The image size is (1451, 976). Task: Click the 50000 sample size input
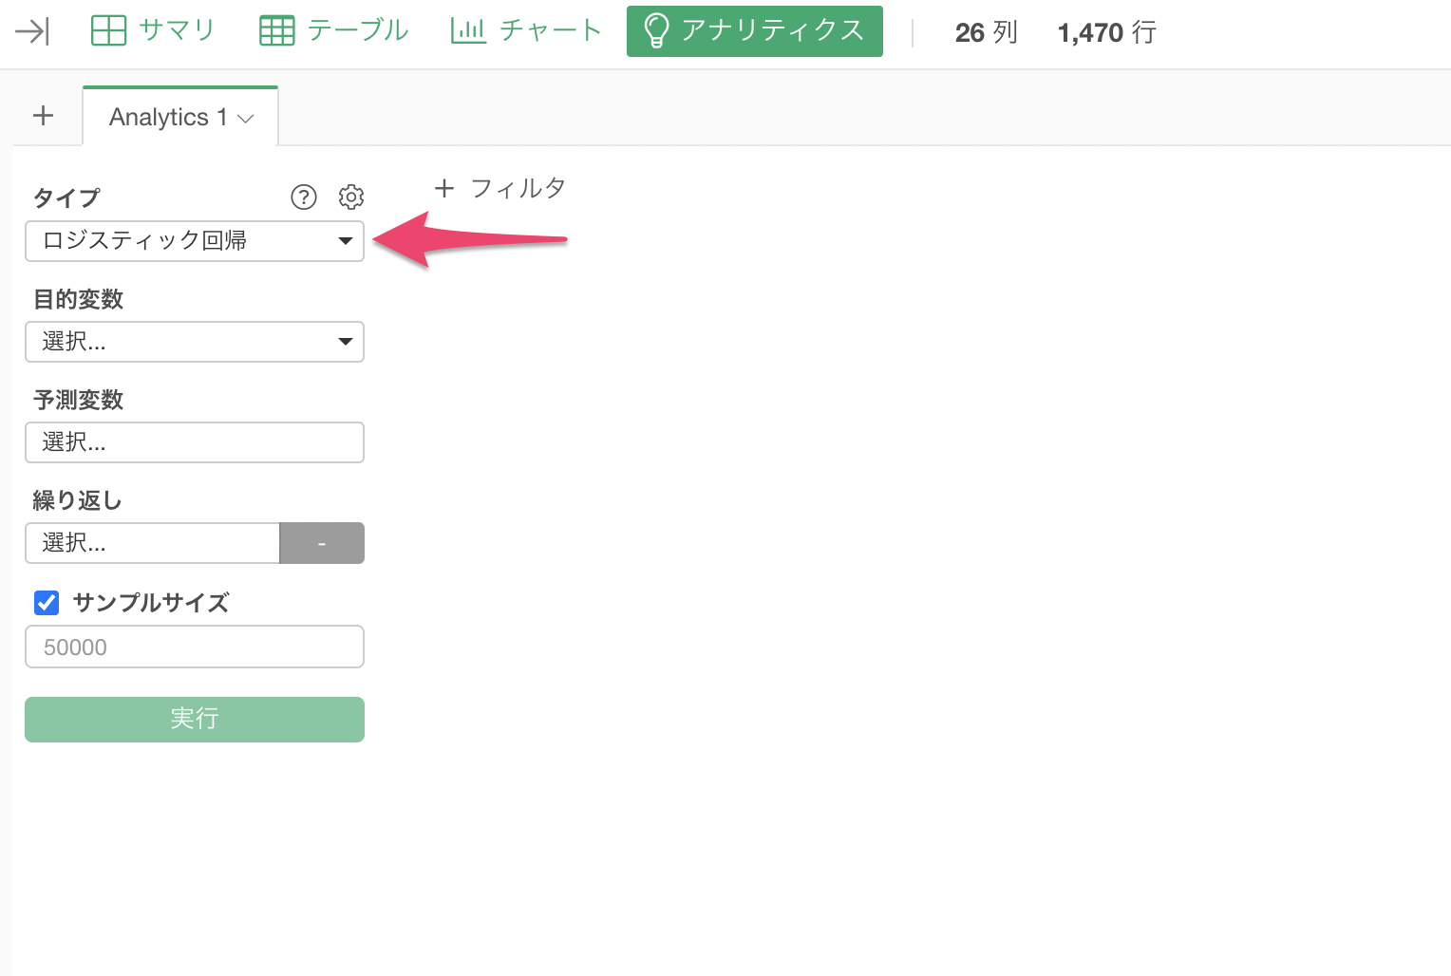click(x=195, y=647)
